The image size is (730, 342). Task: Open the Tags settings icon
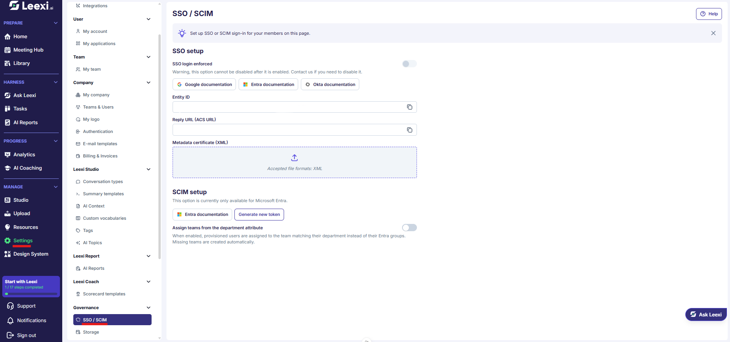coord(78,230)
